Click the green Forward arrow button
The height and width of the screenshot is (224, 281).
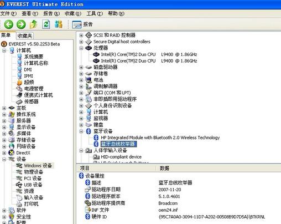point(21,24)
